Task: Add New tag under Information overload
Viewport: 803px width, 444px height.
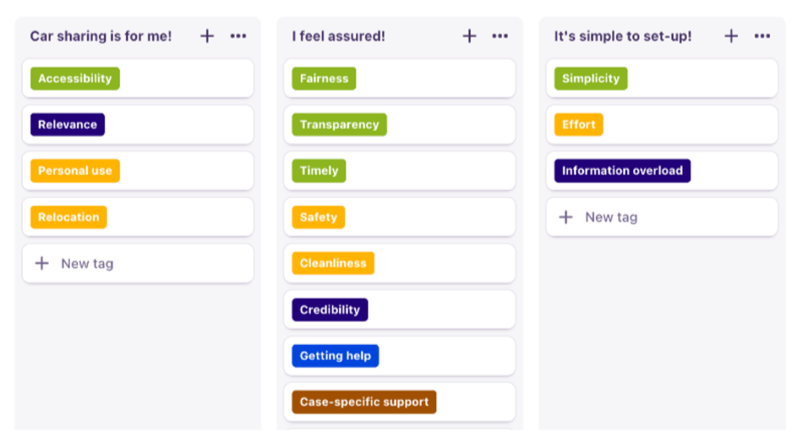Action: point(610,218)
